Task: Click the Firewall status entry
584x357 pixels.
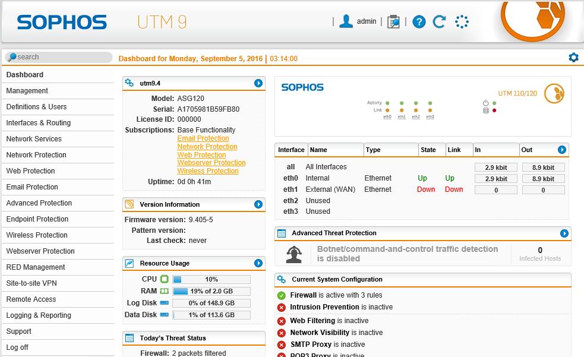Action: 336,295
